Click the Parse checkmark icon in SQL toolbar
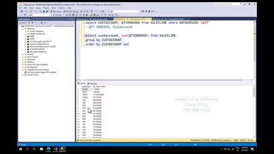274x154 pixels. (x=67, y=15)
